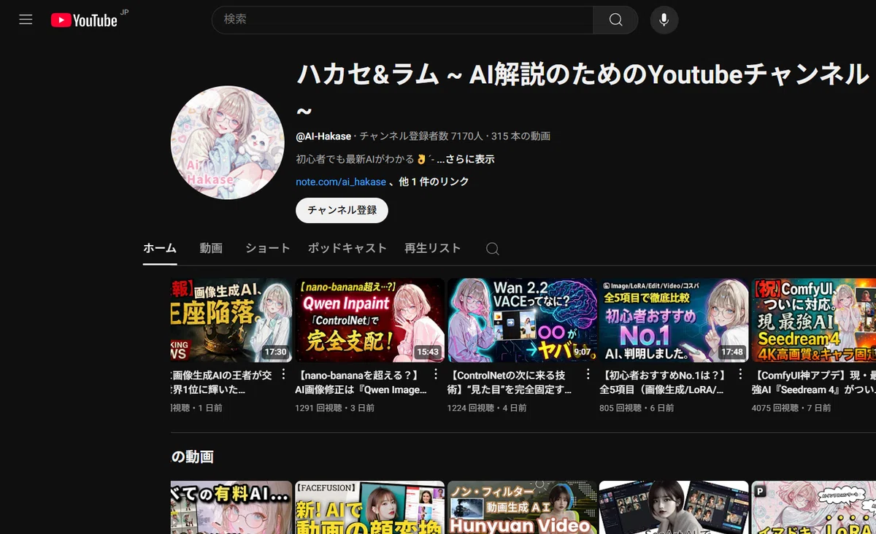
Task: Open the channel avatar image
Action: [x=228, y=142]
